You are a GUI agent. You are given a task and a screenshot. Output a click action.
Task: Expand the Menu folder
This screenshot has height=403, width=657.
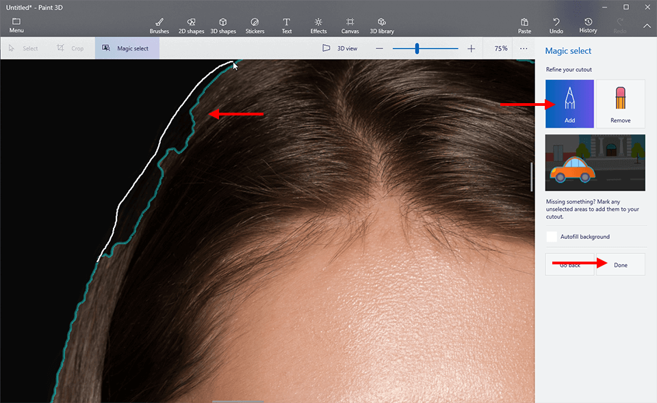[16, 25]
